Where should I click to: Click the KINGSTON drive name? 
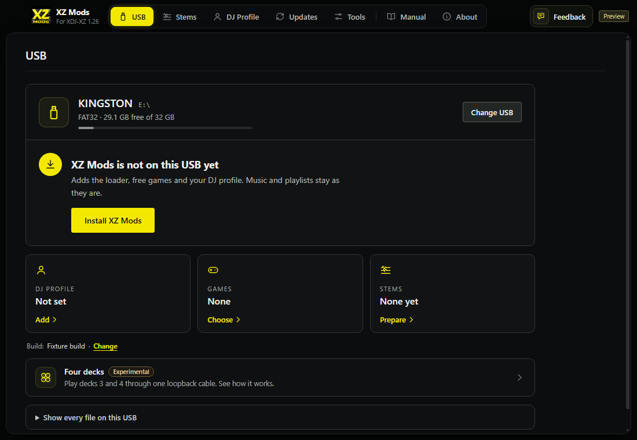[x=105, y=104]
